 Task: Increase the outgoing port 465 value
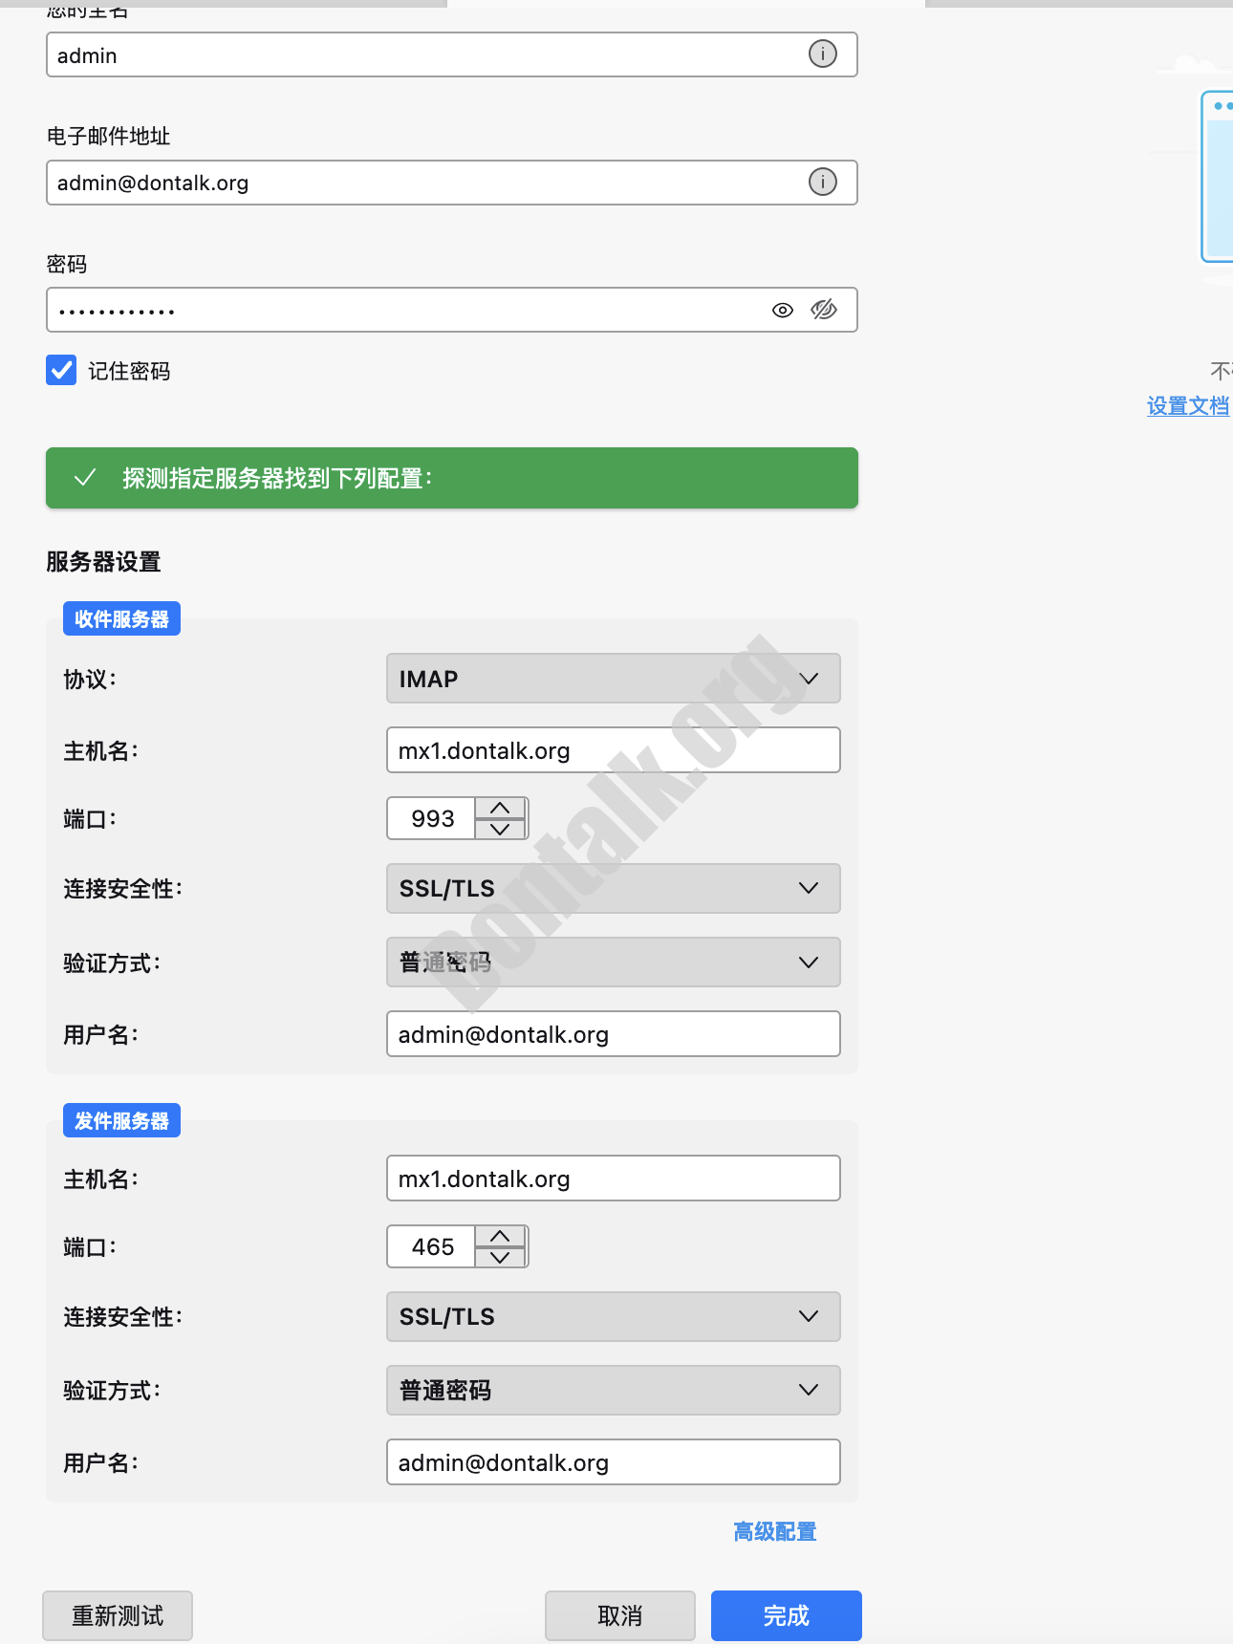[500, 1237]
